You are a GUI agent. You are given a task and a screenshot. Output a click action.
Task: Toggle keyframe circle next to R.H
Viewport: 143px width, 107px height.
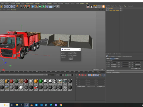130,63
